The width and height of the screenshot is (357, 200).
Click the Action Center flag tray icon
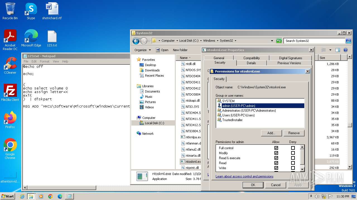(331, 196)
